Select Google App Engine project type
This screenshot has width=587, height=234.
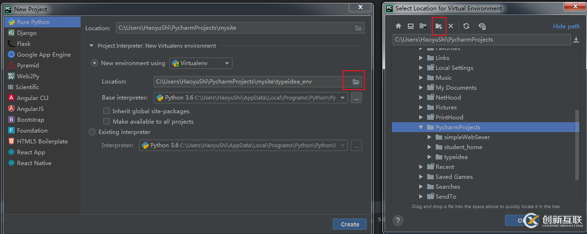click(42, 55)
